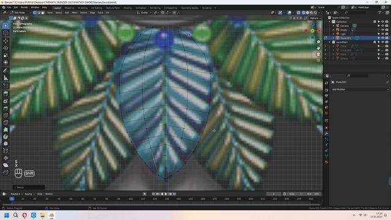This screenshot has height=220, width=391.
Task: Click the End frame field in timeline
Action: coord(313,194)
